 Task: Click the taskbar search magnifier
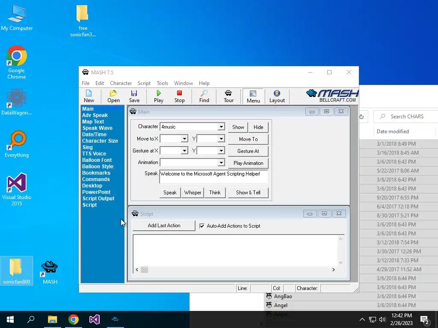coord(31,319)
